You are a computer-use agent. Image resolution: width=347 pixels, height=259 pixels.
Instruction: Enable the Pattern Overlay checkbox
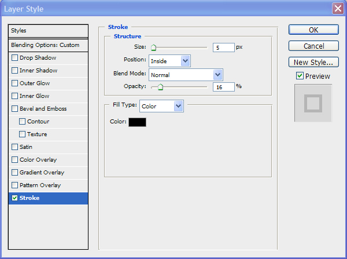click(14, 185)
